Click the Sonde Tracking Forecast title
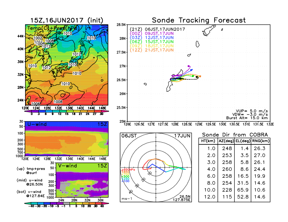The image size is (288, 222). (199, 20)
